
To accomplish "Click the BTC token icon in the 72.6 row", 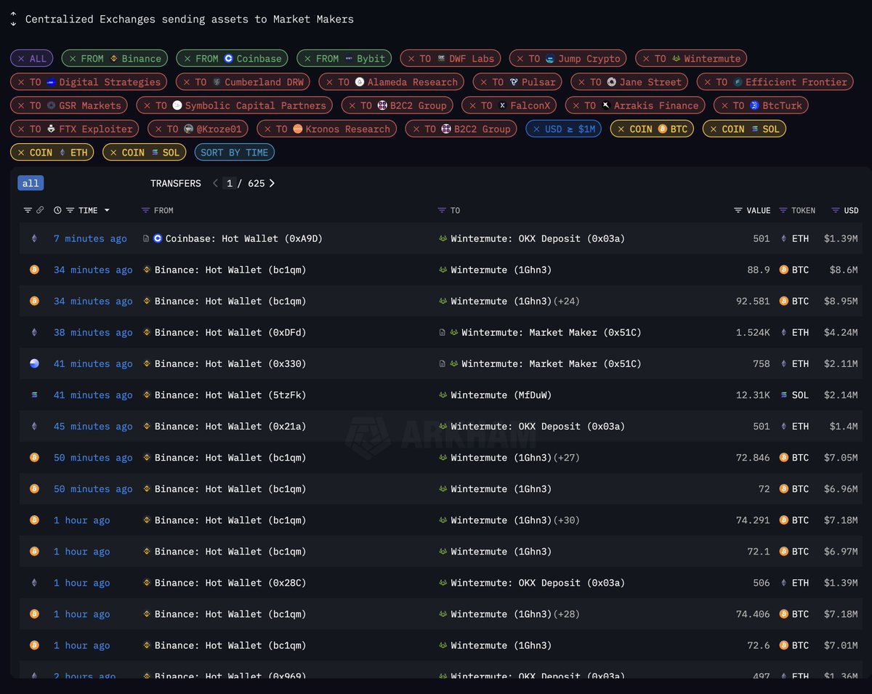I will (784, 645).
